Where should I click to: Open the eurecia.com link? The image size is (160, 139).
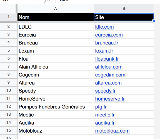[109, 35]
